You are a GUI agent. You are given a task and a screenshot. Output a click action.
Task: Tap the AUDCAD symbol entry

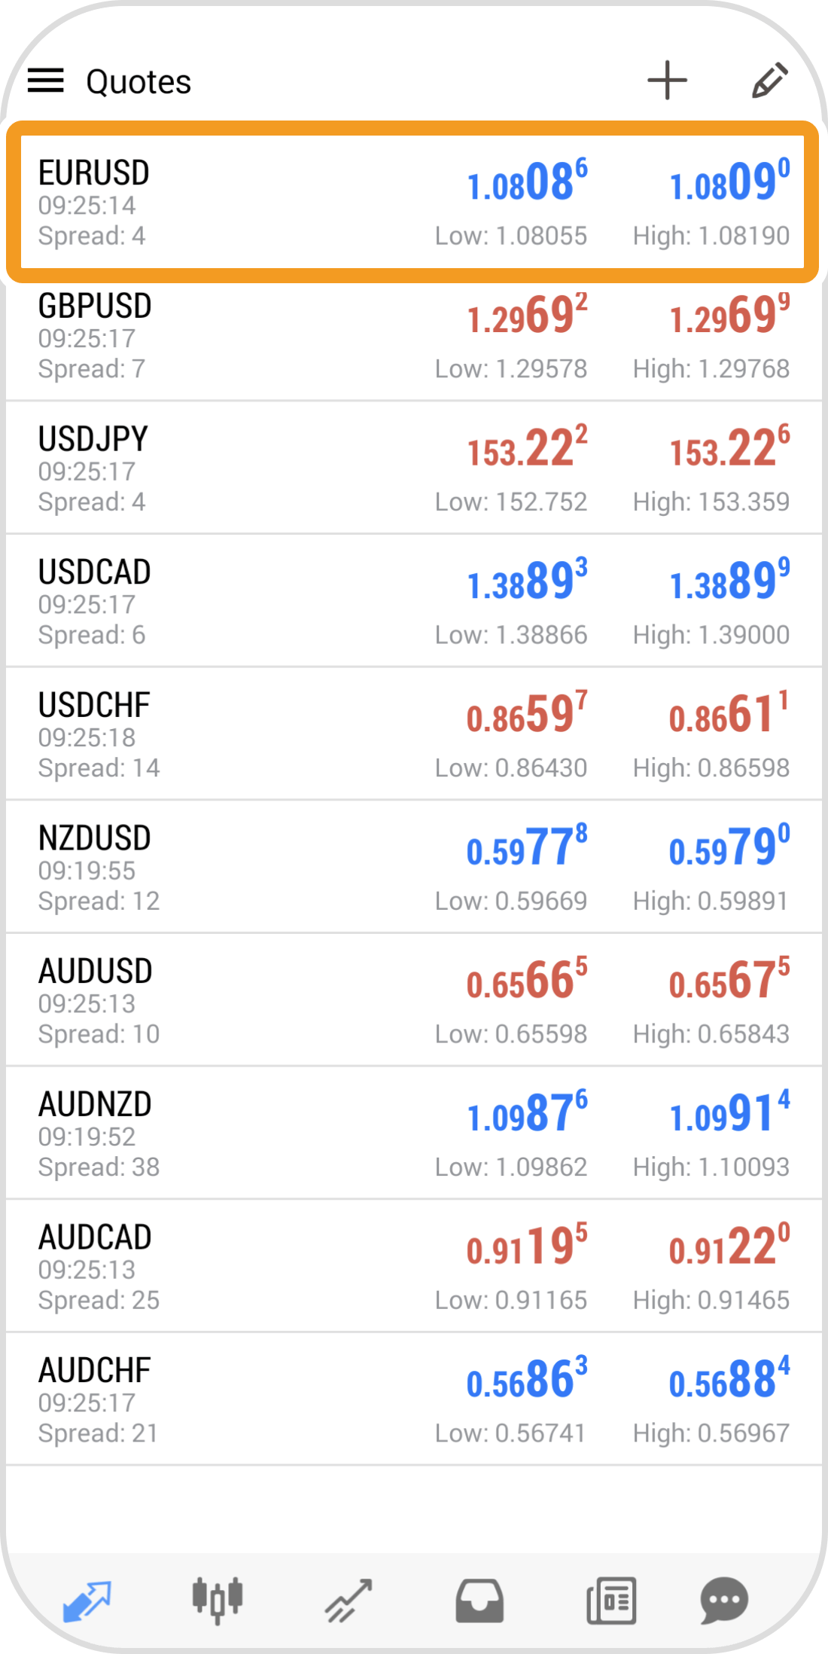pyautogui.click(x=412, y=1267)
